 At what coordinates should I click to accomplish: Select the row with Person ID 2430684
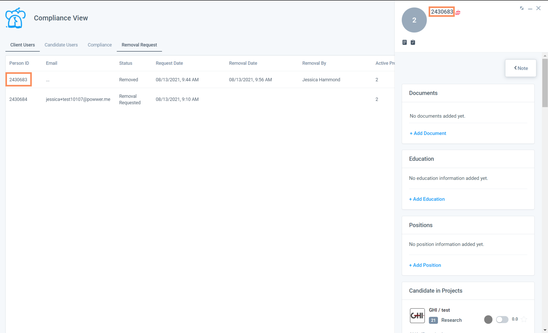point(18,99)
